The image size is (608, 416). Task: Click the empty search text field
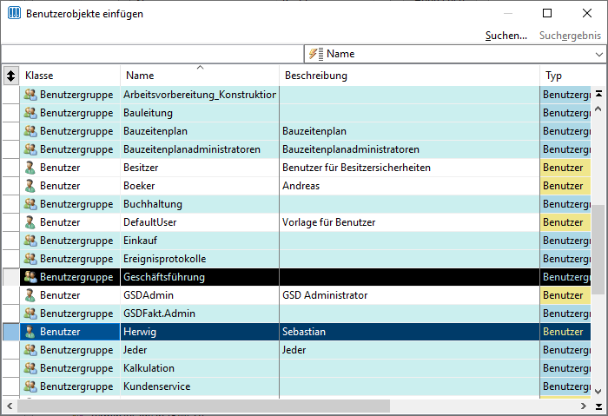[152, 54]
